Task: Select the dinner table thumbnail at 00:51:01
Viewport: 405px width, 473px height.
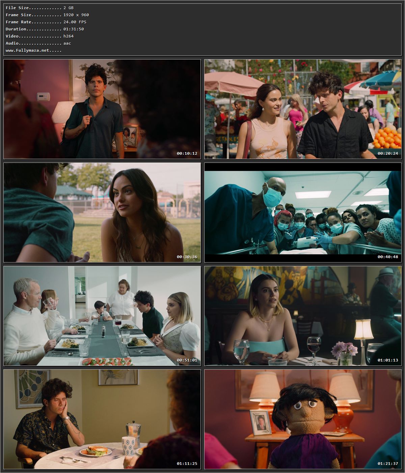Action: point(102,316)
